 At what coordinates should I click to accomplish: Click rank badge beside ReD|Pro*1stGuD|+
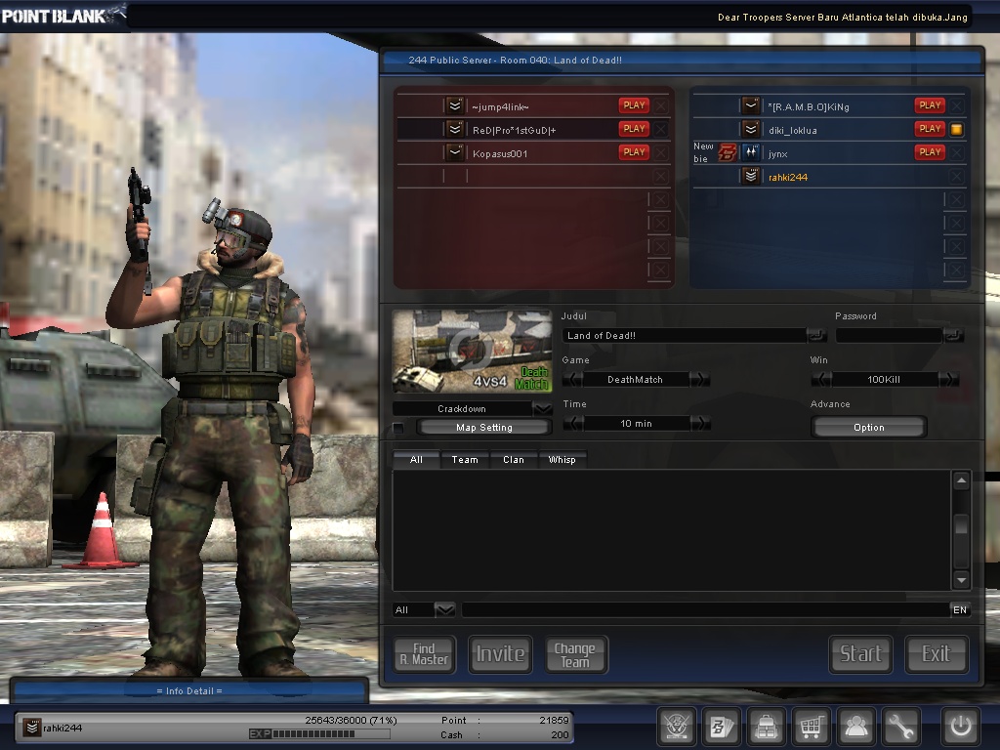(455, 130)
